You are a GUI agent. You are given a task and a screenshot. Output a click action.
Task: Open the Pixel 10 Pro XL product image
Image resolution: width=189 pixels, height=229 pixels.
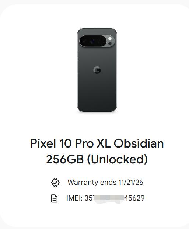coord(97,70)
